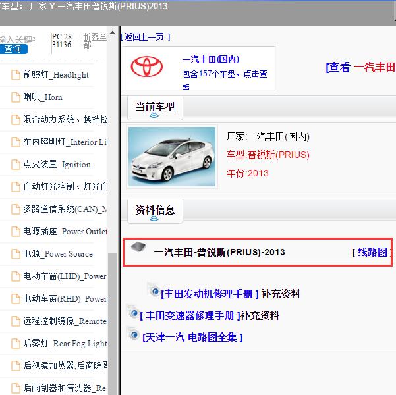This screenshot has width=396, height=395.
Task: Open 远程控制镜像_Remote tree item
Action: pos(65,321)
